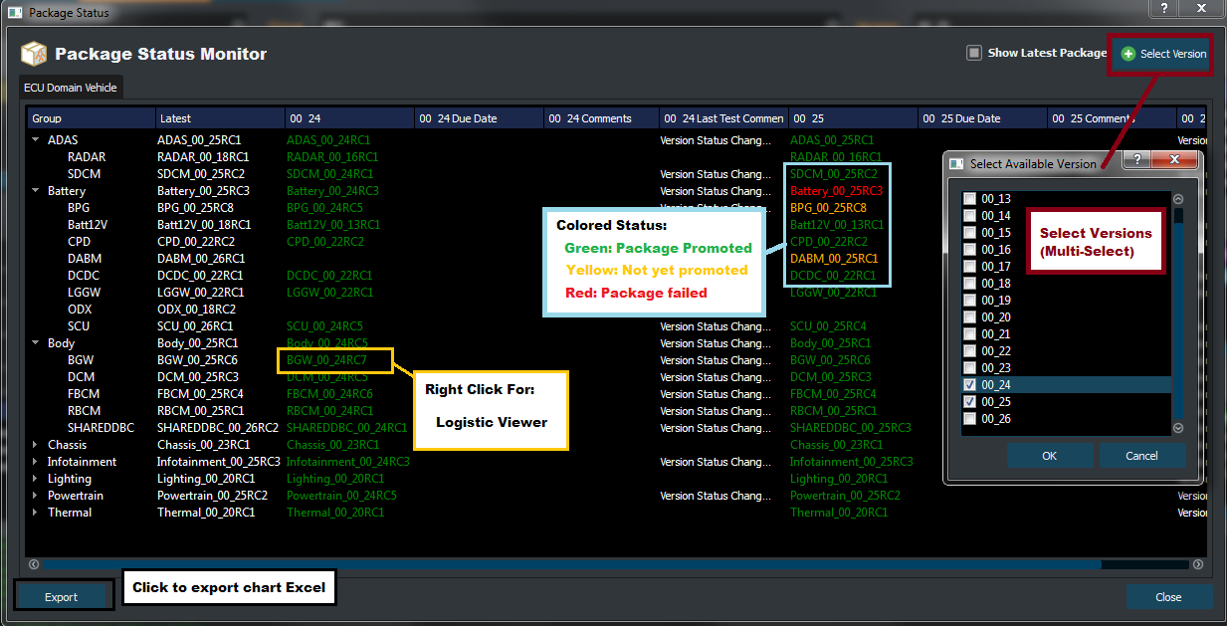The width and height of the screenshot is (1227, 626).
Task: Select the SDCM row in the tree
Action: 84,174
